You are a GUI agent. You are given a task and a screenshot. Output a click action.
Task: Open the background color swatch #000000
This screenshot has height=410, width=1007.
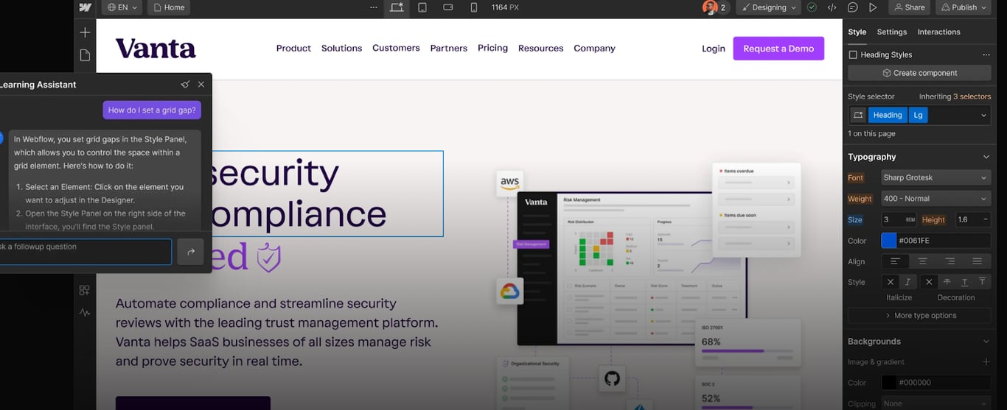click(889, 383)
